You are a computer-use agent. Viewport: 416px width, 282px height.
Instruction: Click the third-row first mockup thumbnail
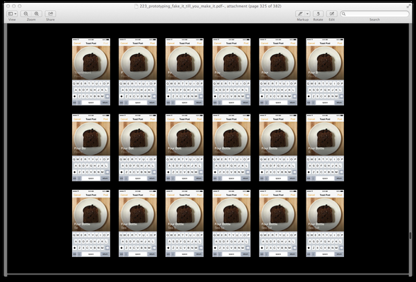point(91,223)
